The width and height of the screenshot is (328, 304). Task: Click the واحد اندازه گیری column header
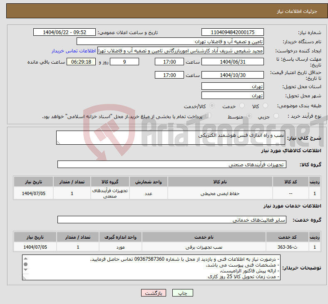coord(120,237)
